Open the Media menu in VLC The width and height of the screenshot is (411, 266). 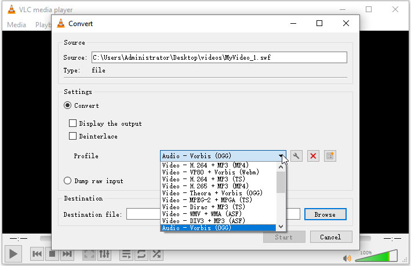coord(16,25)
